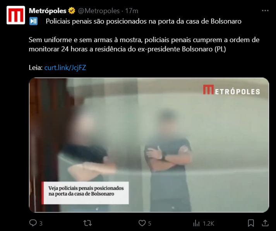The height and width of the screenshot is (231, 276).
Task: Repost this tweet with retweet icon
Action: pyautogui.click(x=87, y=223)
